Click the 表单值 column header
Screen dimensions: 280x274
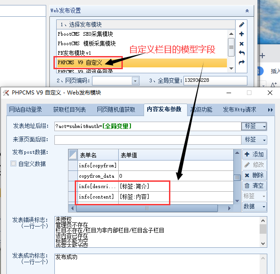pos(176,155)
